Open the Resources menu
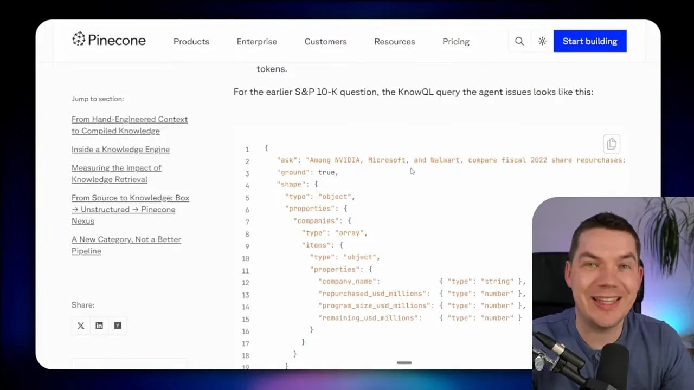The height and width of the screenshot is (390, 694). tap(395, 42)
